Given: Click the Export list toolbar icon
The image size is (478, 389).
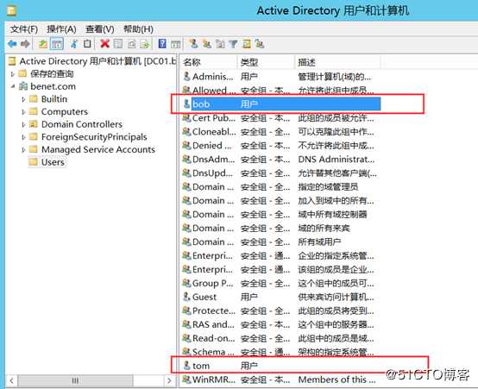Looking at the screenshot, I should point(145,44).
